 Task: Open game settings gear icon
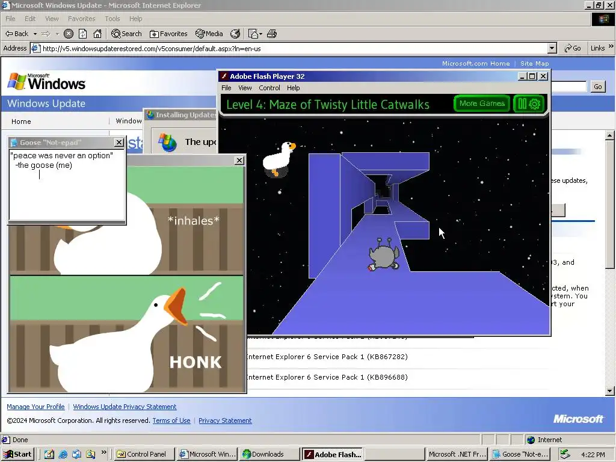(x=535, y=103)
